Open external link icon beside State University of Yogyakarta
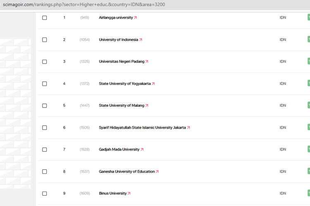Screen dimensions: 310x206 [153, 84]
